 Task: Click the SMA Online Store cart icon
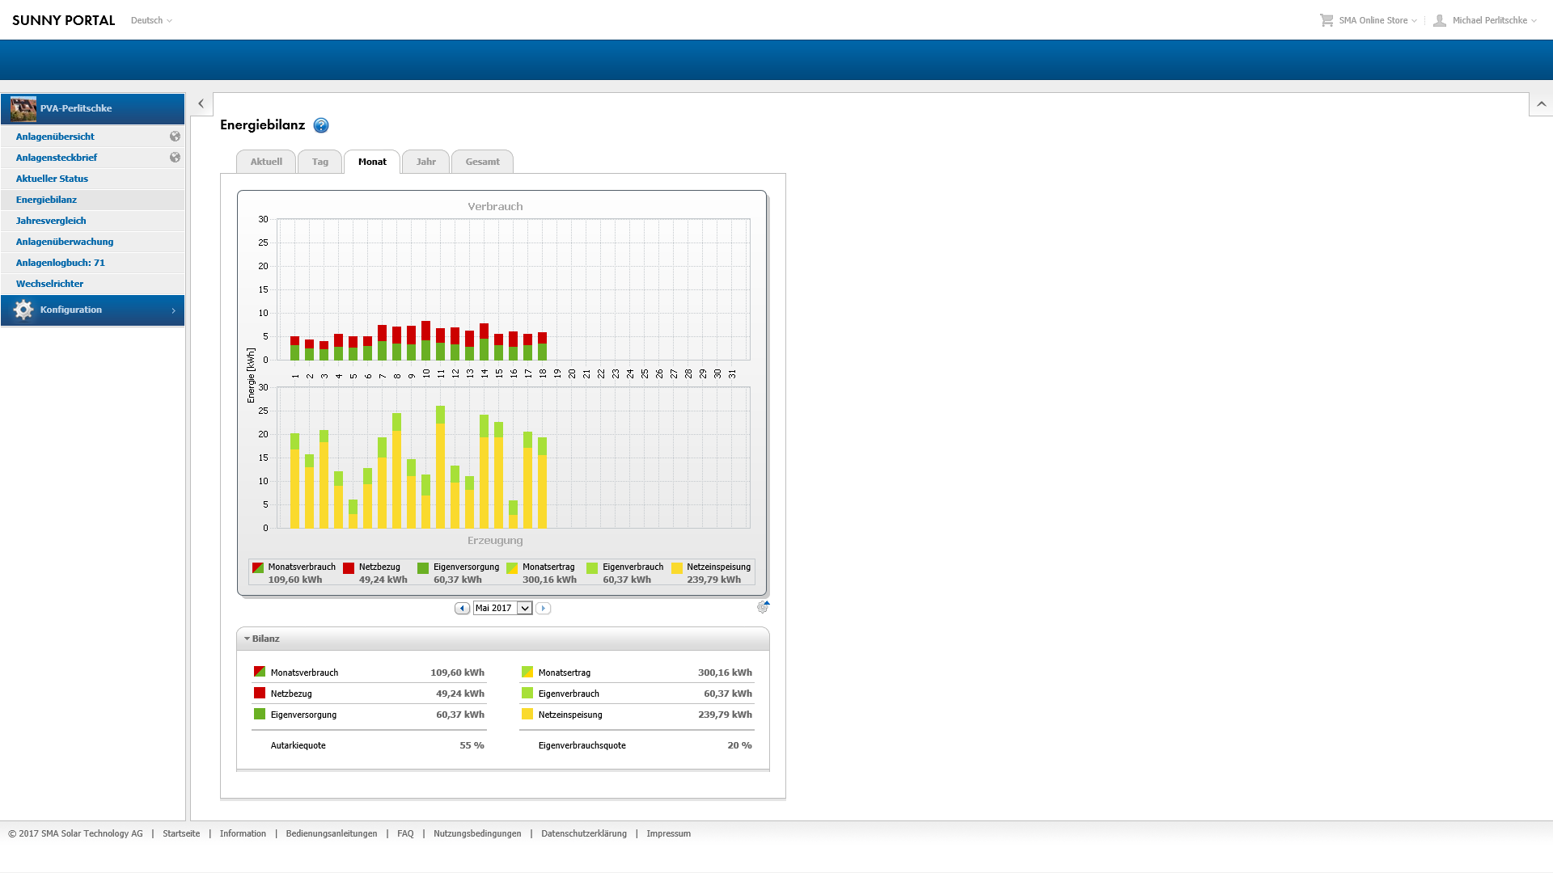[x=1327, y=20]
